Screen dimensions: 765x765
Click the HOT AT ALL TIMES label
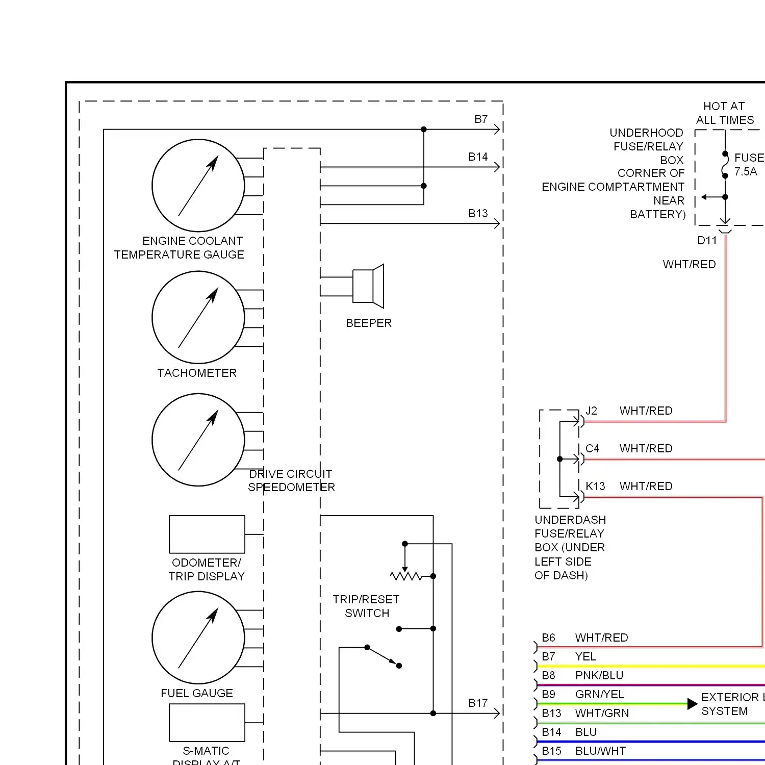[725, 113]
